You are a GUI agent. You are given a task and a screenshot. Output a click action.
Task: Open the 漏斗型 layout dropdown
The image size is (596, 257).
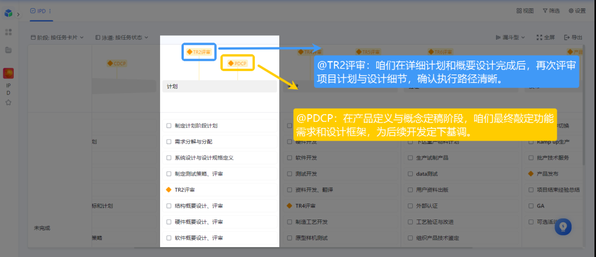[x=510, y=38]
